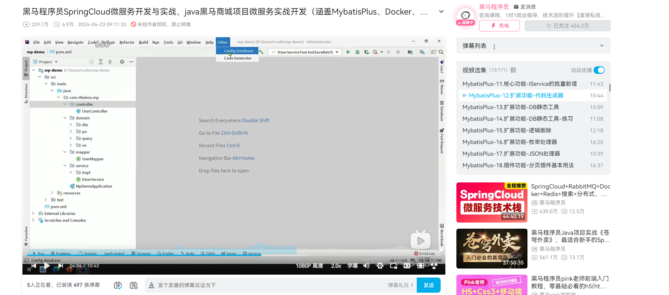Select Code Generator menu entry
The width and height of the screenshot is (669, 295).
click(x=238, y=58)
